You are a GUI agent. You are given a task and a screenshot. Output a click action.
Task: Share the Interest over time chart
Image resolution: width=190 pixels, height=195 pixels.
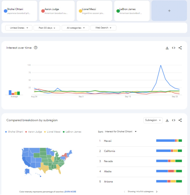click(x=180, y=48)
